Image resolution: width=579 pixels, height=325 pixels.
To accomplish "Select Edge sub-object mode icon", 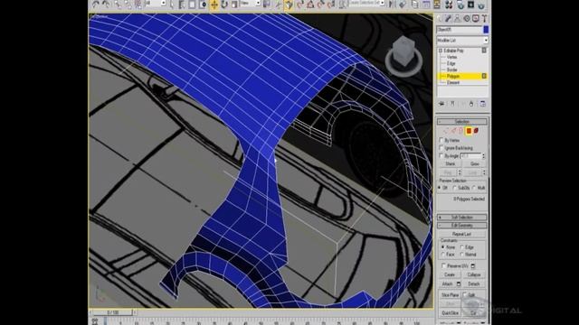I will 454,131.
